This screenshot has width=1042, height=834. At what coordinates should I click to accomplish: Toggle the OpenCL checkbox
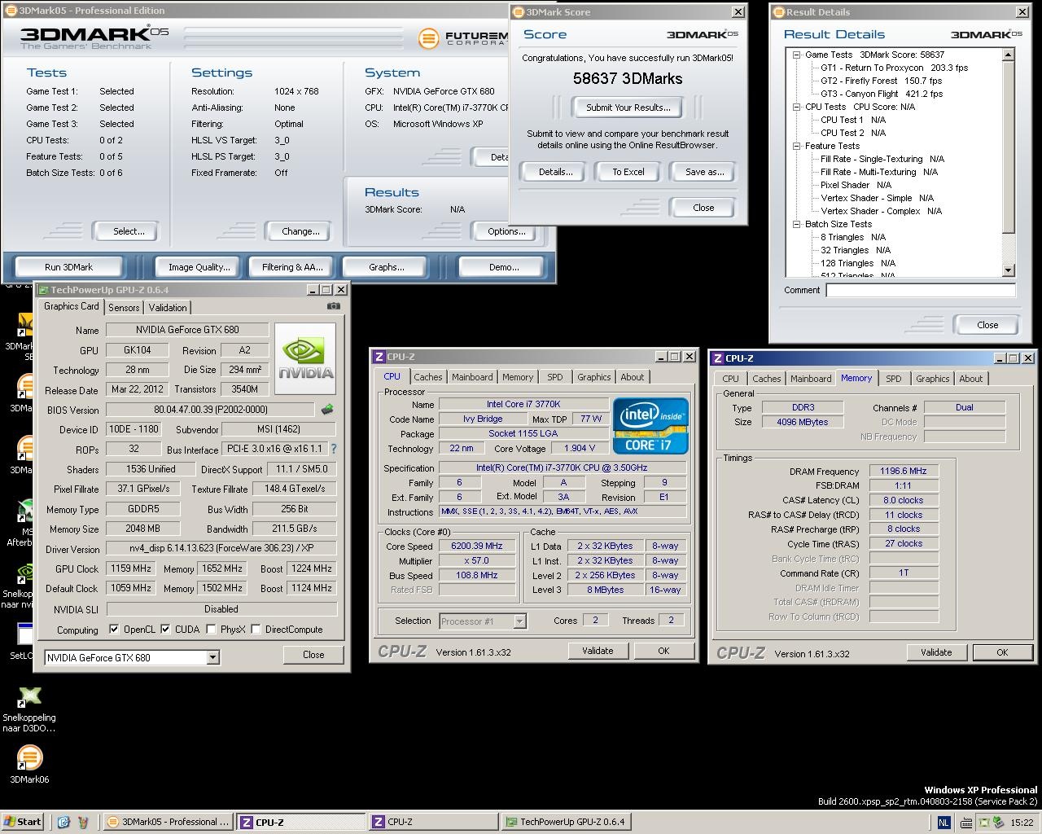point(115,630)
